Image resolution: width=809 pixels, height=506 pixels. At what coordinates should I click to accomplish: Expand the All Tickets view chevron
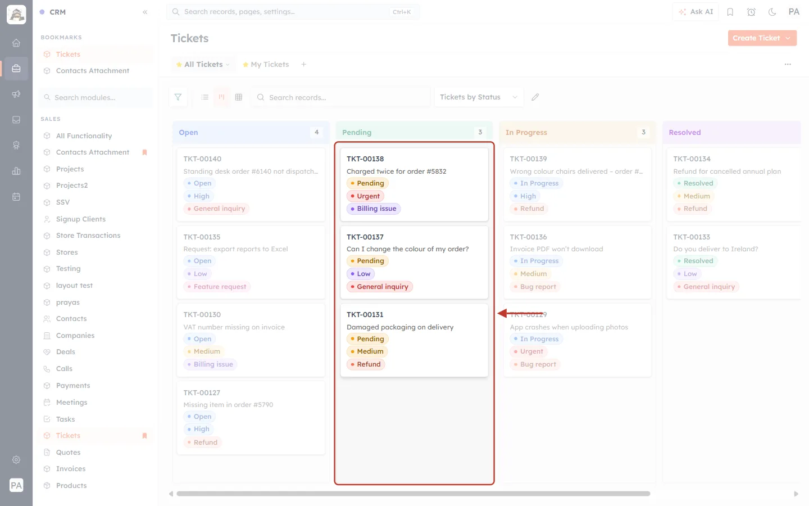[x=228, y=65]
